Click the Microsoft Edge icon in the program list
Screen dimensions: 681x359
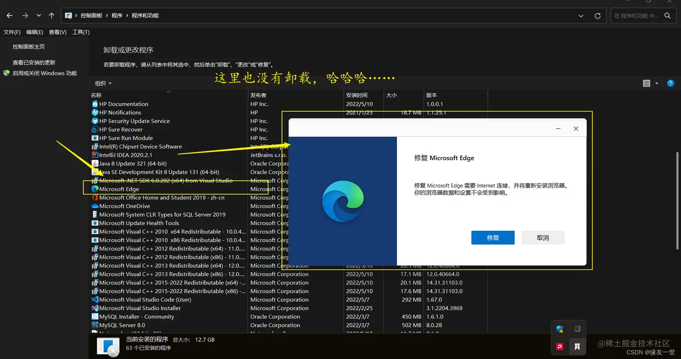pos(94,189)
